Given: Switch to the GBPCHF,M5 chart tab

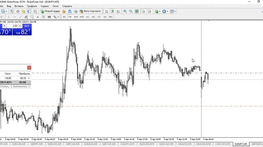Looking at the screenshot, I should click(108, 144).
